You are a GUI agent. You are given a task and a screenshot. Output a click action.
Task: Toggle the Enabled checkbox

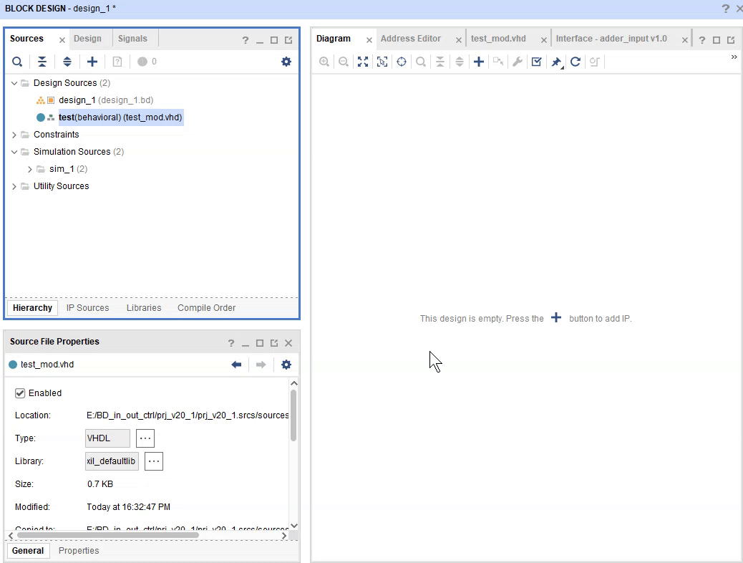click(x=20, y=393)
